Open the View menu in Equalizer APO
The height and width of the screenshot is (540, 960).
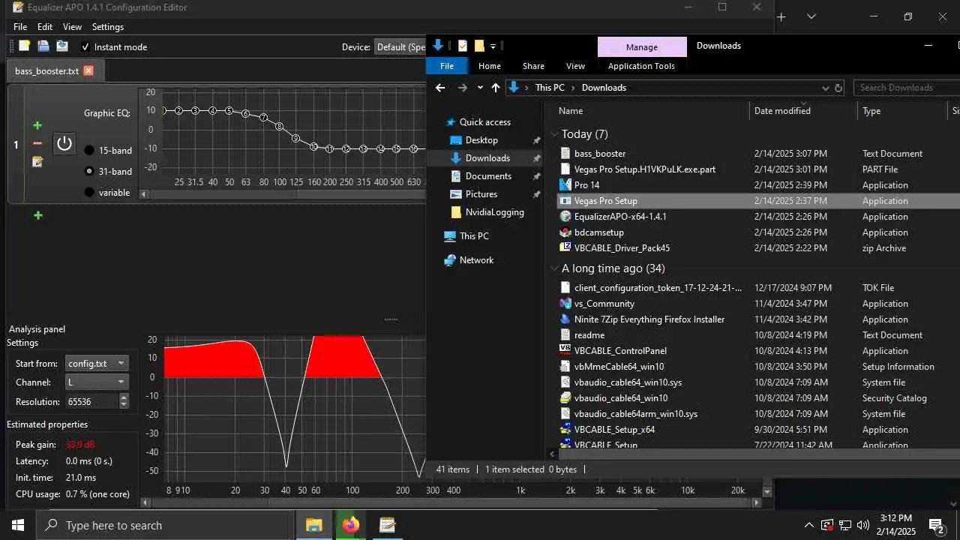point(73,27)
